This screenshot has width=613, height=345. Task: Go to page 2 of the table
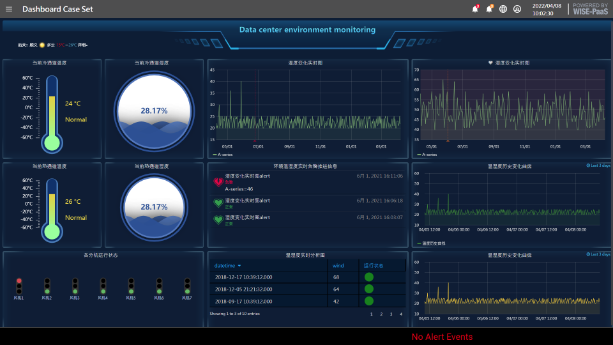click(x=381, y=314)
